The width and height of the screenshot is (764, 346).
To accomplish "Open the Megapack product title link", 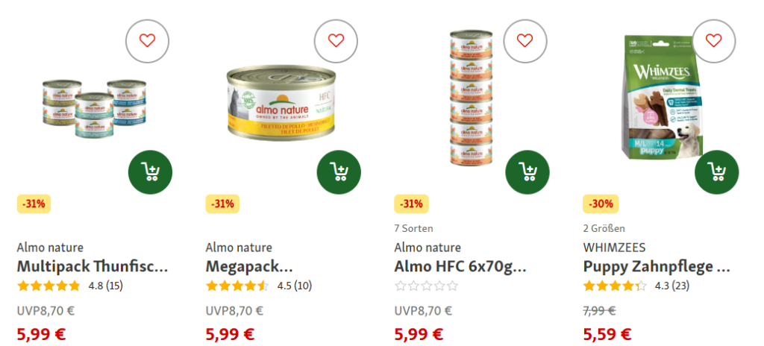I will click(x=249, y=266).
